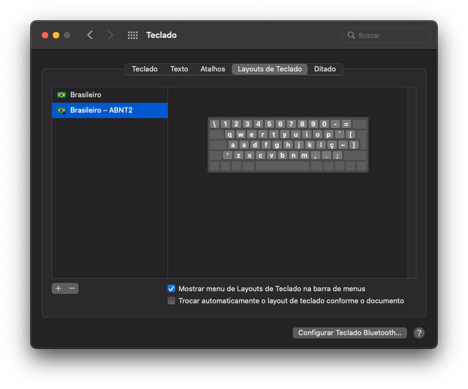Open the Texto tab
The image size is (468, 389).
[x=179, y=69]
